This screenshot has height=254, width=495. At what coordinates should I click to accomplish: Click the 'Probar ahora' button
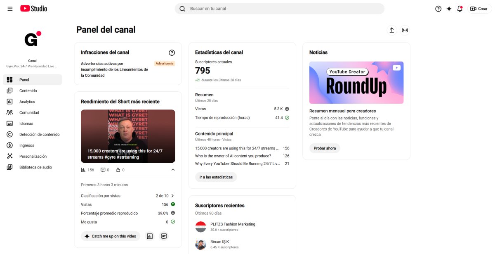(x=325, y=148)
